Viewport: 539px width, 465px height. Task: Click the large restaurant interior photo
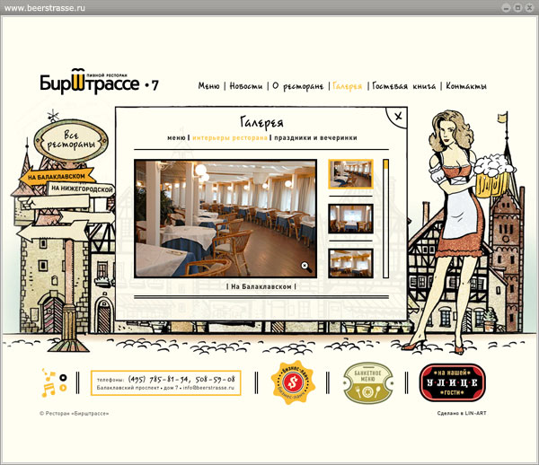(x=225, y=218)
